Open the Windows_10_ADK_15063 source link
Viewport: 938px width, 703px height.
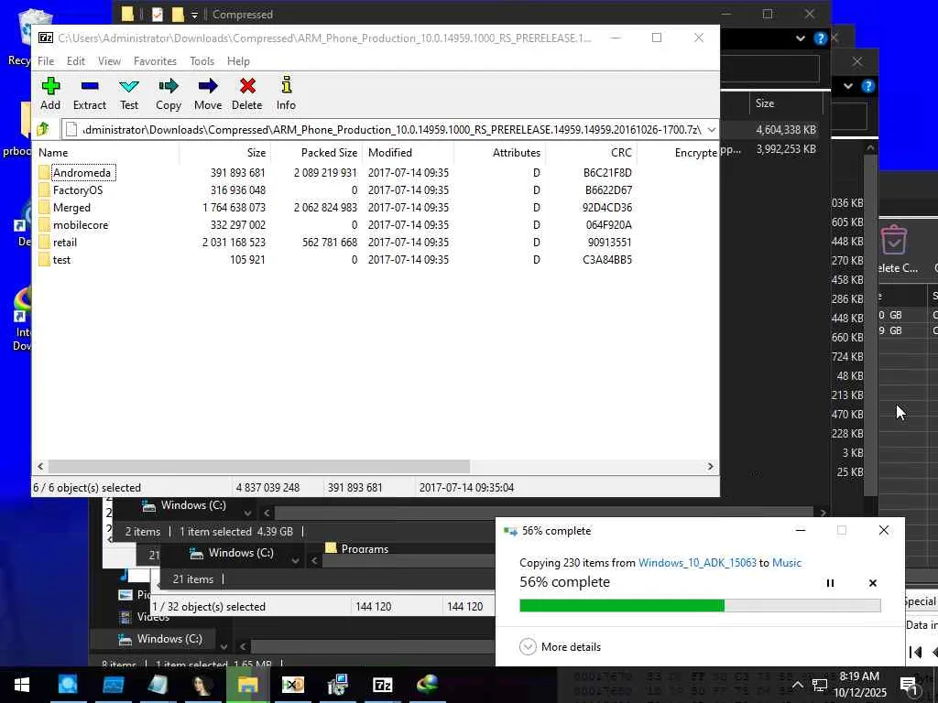point(697,563)
